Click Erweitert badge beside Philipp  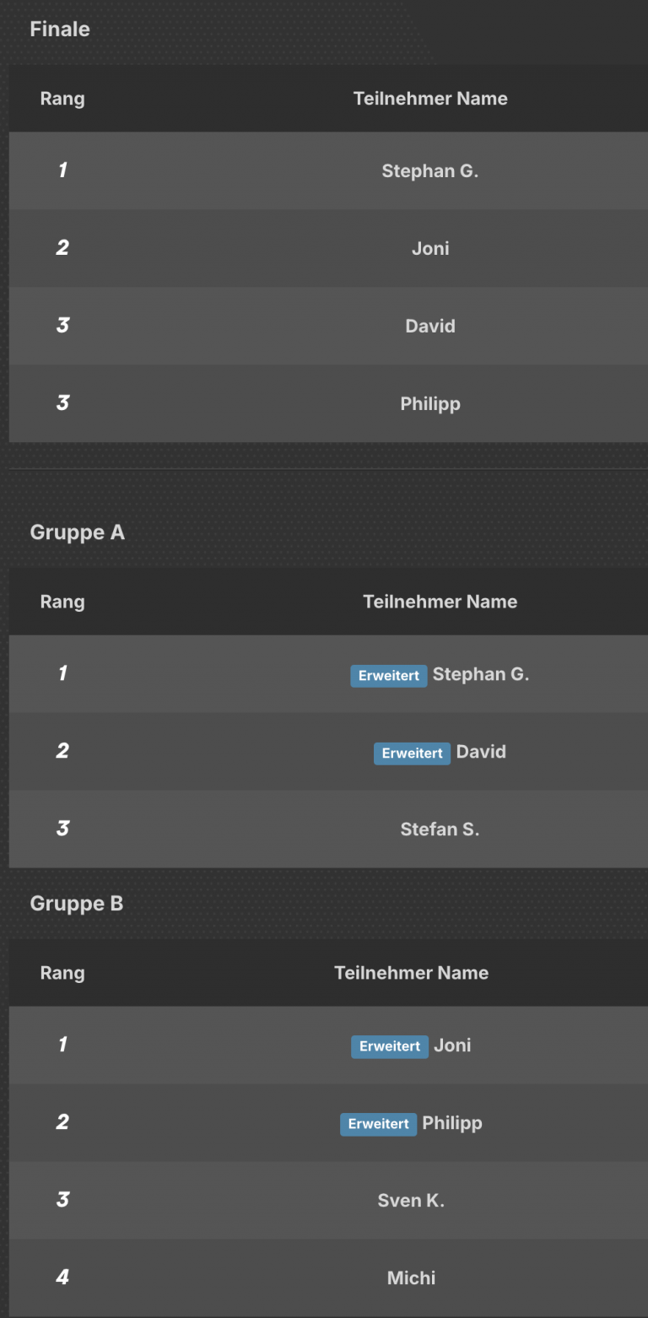click(378, 1124)
